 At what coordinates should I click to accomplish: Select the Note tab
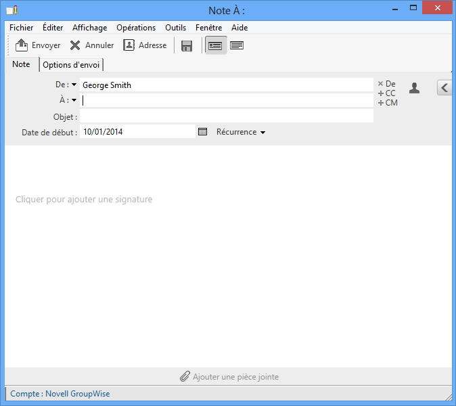coord(21,64)
